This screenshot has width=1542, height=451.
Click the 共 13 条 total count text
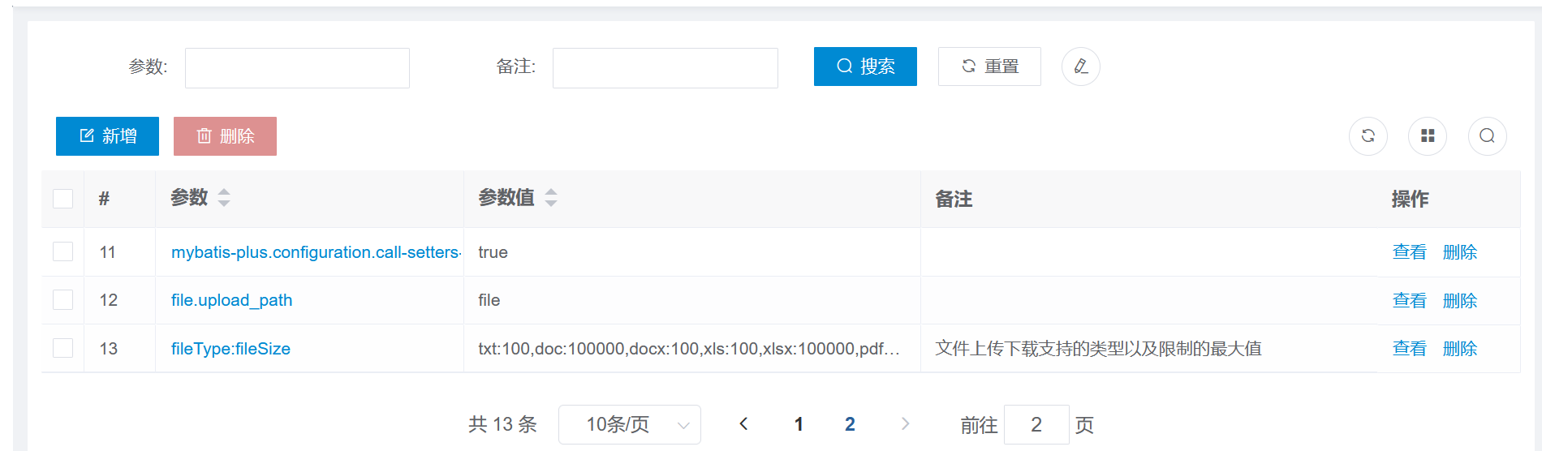[x=502, y=424]
